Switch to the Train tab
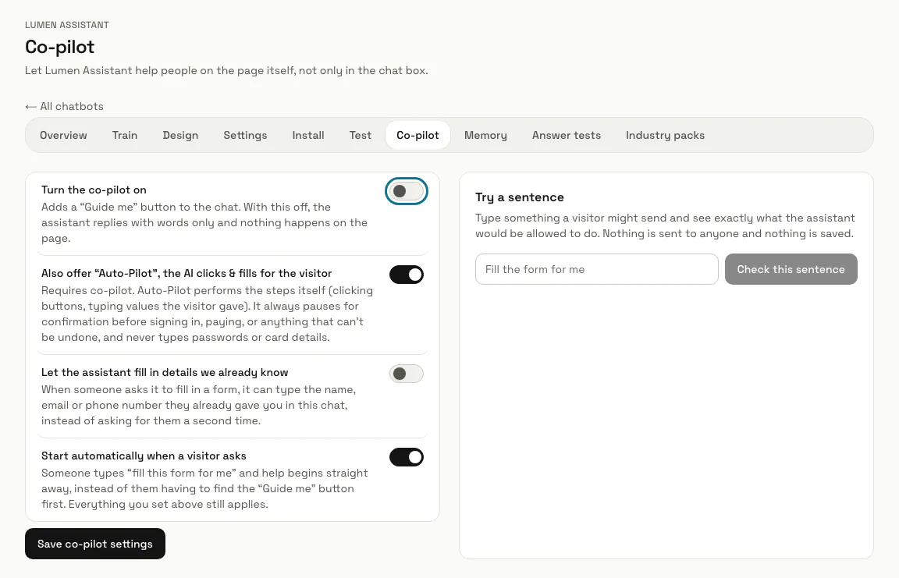 [125, 135]
